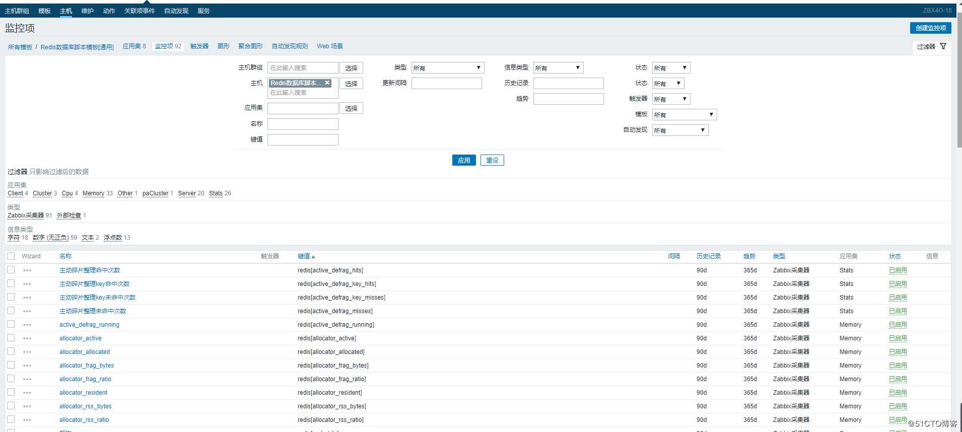Switch to the 应用集 8 tab
The image size is (962, 432).
134,46
